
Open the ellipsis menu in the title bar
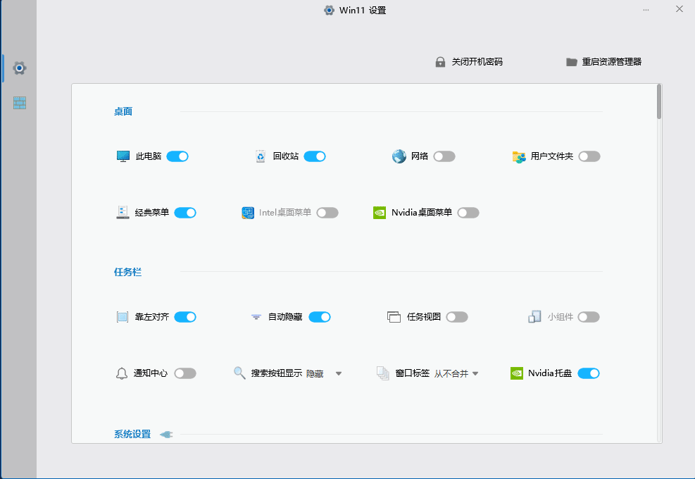tap(646, 9)
